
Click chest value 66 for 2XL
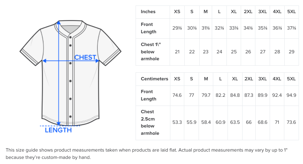click(248, 122)
